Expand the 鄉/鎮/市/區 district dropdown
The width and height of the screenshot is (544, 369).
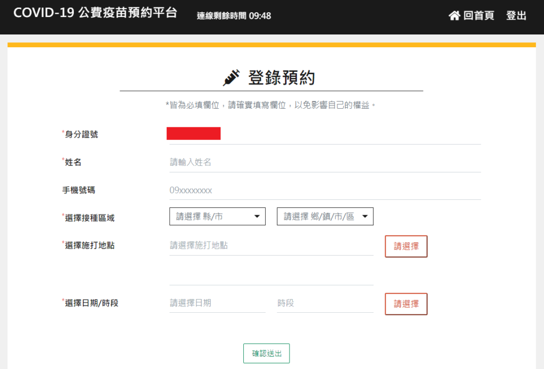(x=325, y=216)
